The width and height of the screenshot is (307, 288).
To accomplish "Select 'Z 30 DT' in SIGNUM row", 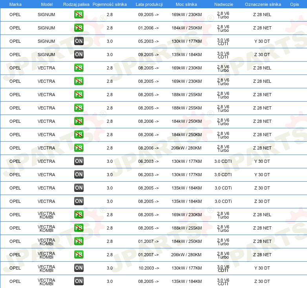I will (262, 55).
